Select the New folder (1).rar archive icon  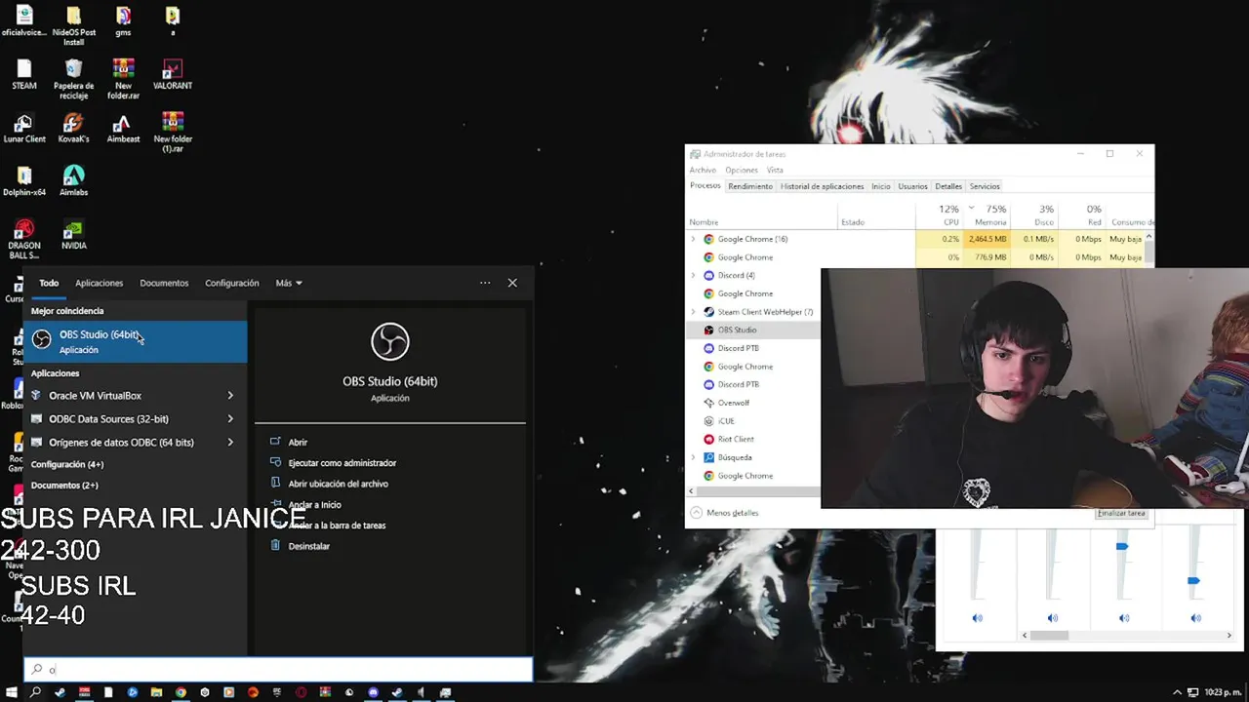click(172, 133)
